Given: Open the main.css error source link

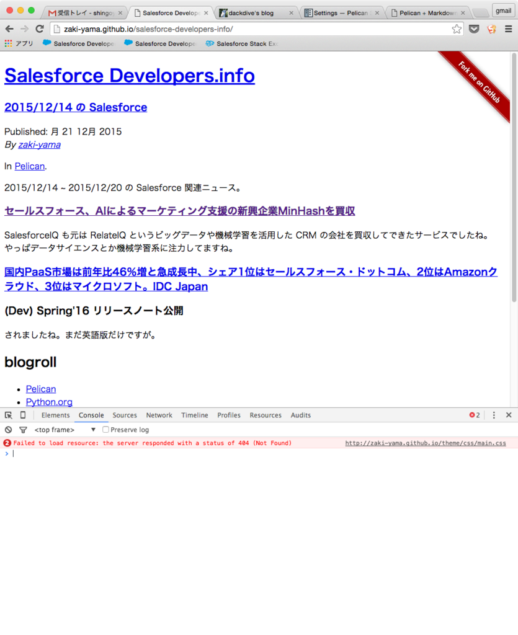Looking at the screenshot, I should tap(425, 443).
